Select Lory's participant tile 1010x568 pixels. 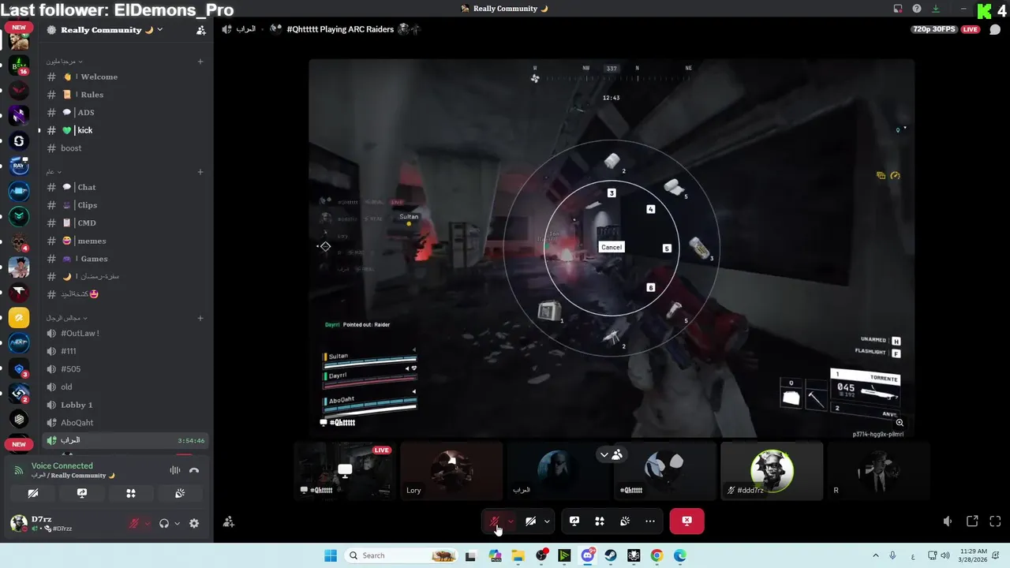tap(451, 471)
